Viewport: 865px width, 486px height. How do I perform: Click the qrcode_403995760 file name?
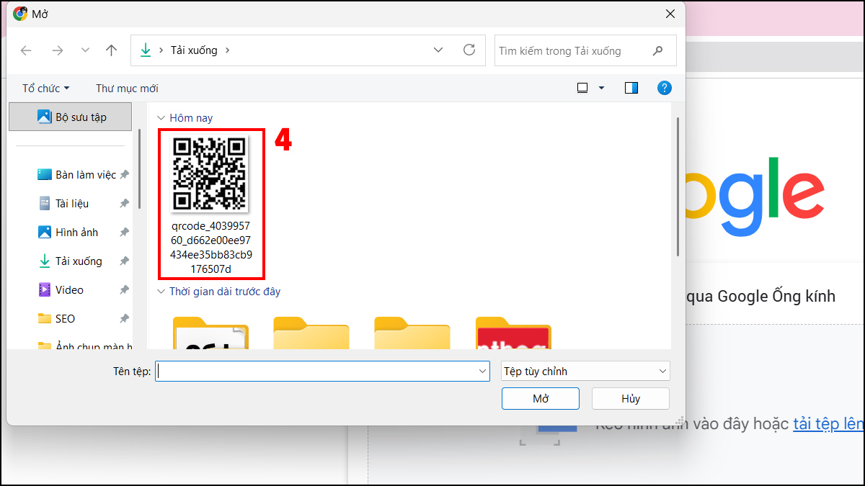[x=211, y=247]
